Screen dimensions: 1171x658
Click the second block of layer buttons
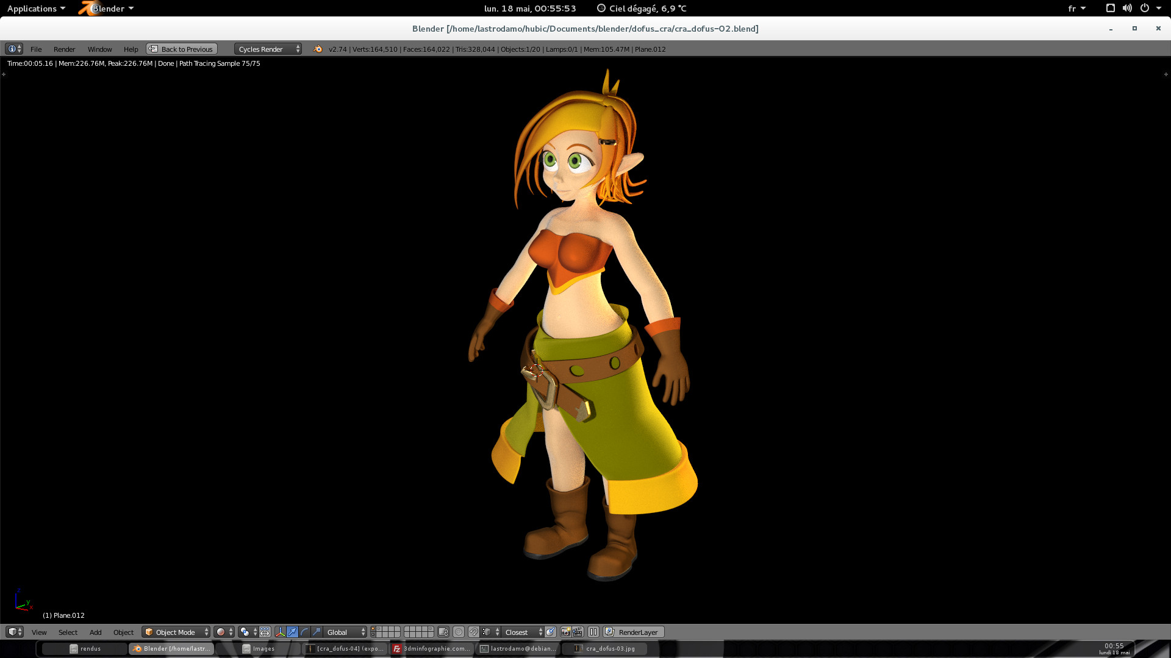pos(419,632)
